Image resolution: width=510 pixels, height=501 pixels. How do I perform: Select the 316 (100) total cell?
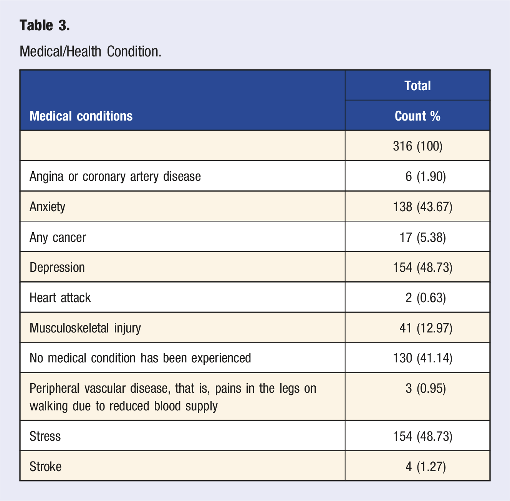coord(417,146)
